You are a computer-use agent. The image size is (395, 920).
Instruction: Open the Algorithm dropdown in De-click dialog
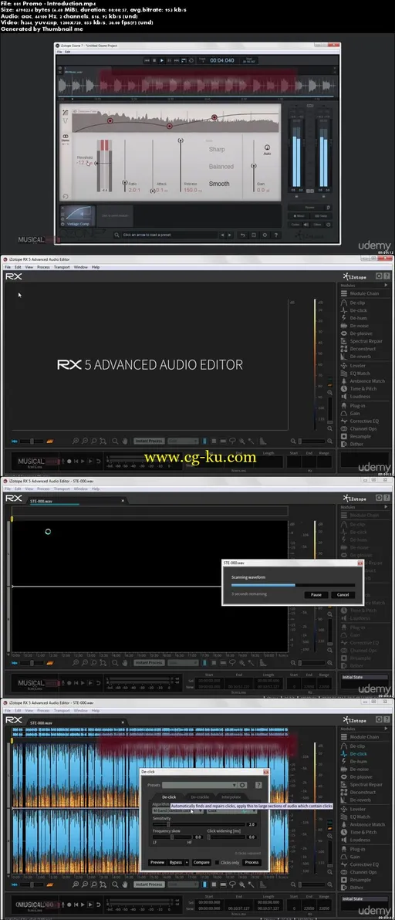tap(177, 811)
